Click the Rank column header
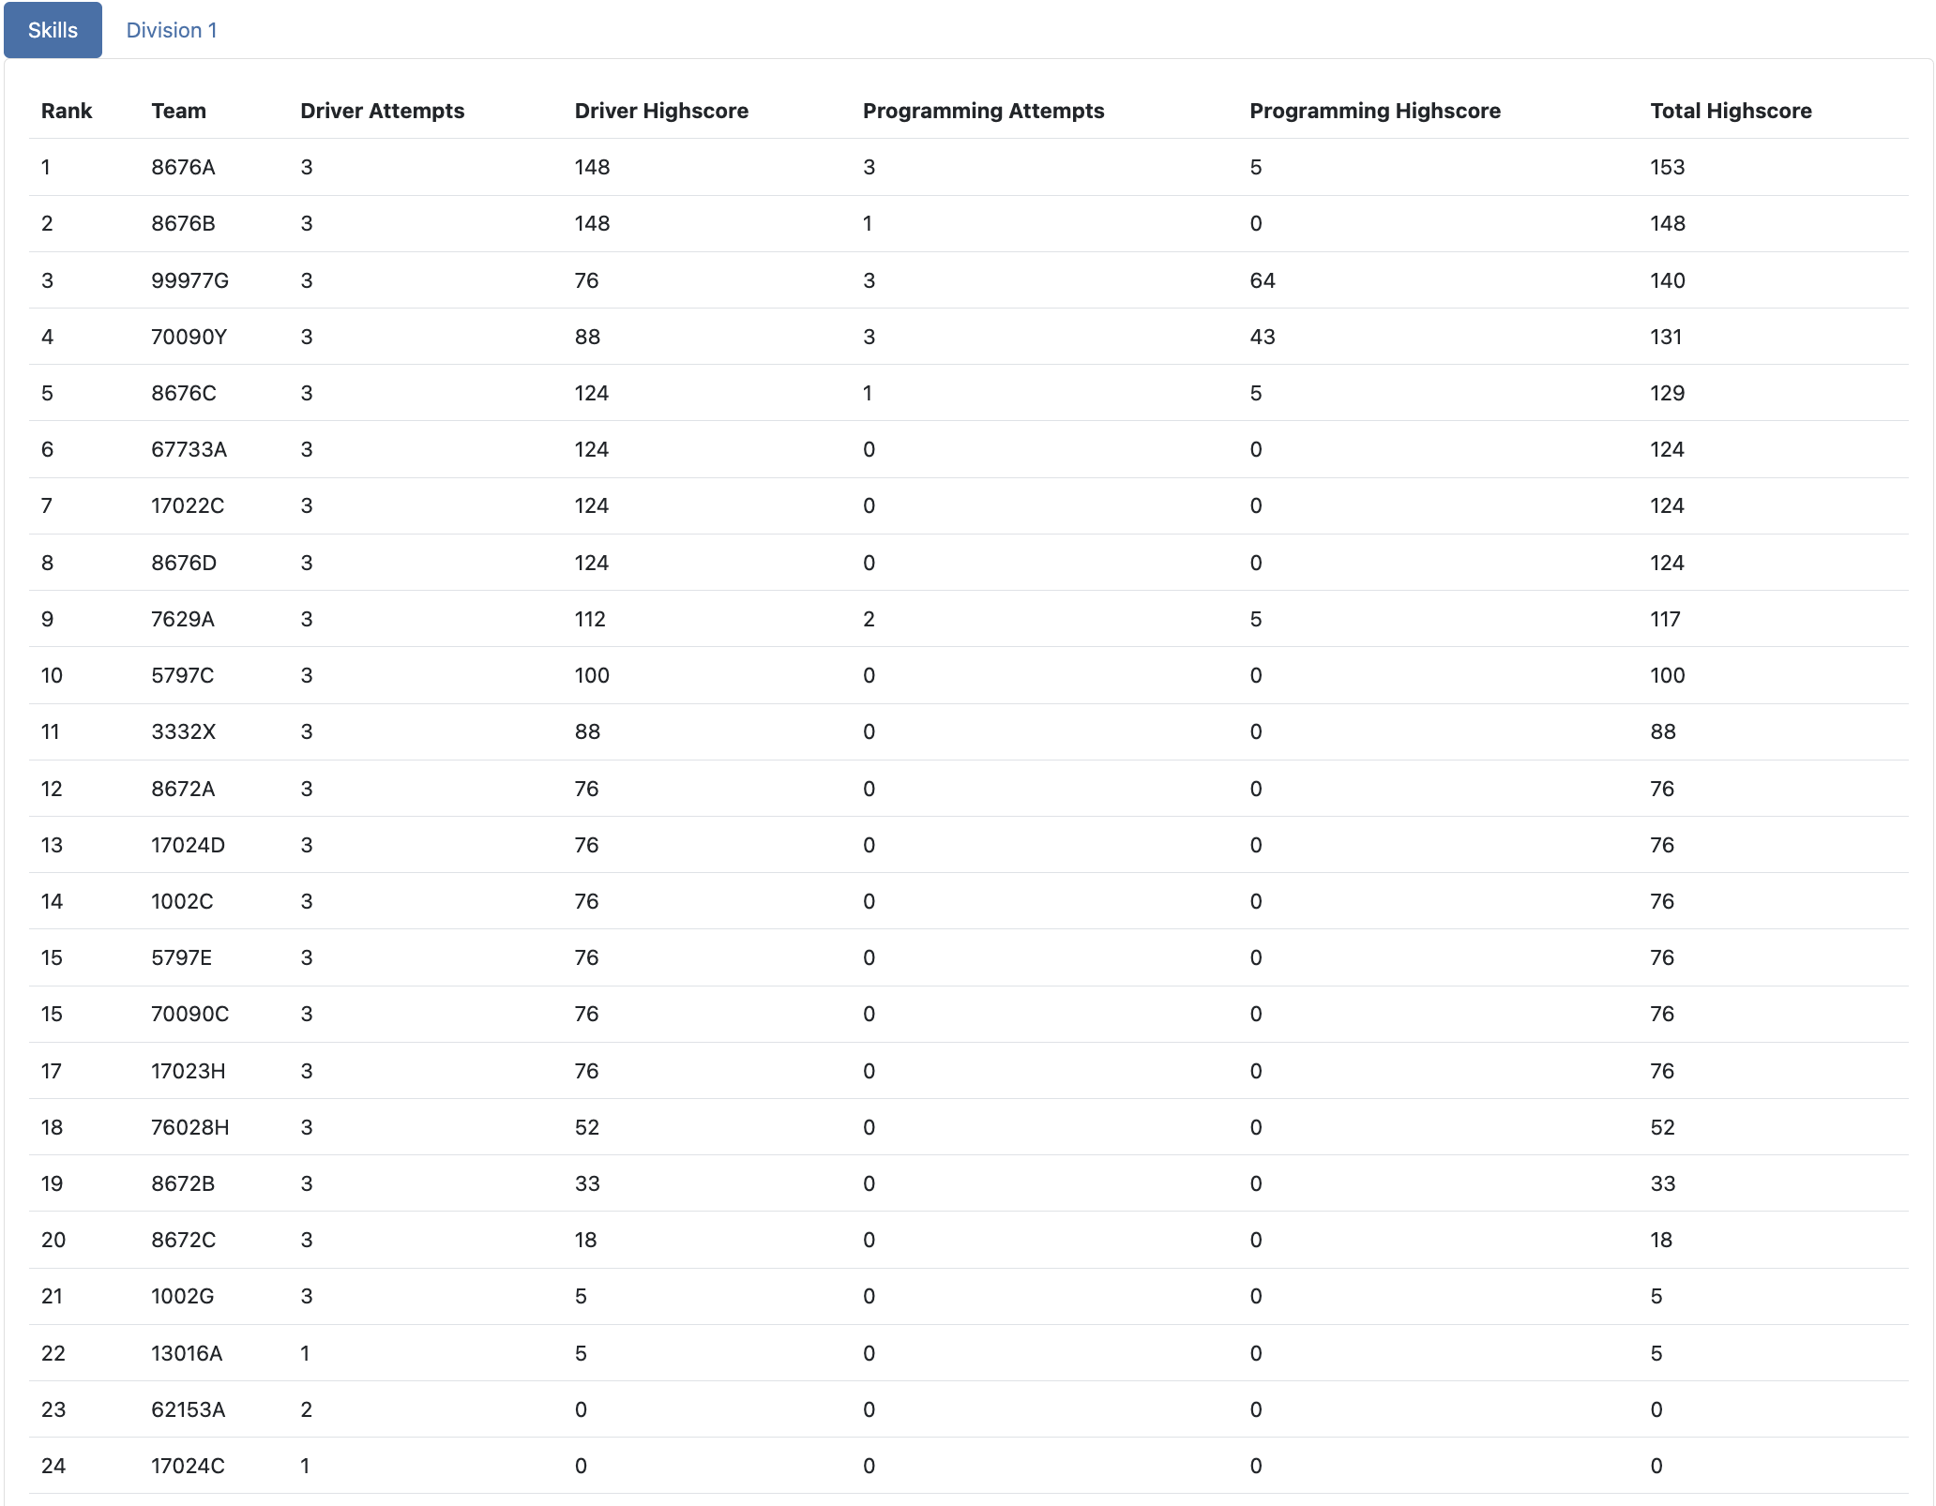 point(67,111)
